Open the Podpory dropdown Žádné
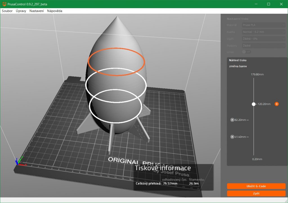 [264, 45]
